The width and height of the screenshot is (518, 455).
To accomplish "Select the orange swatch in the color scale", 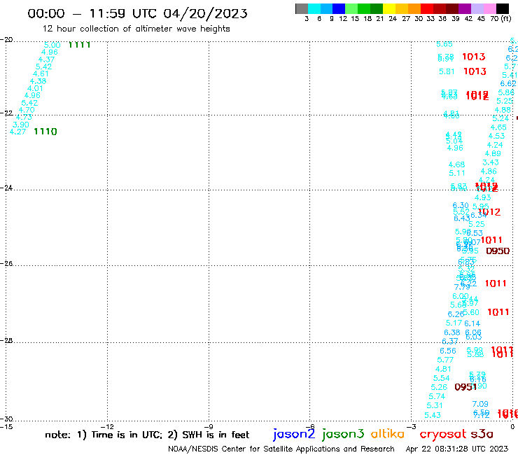I will coord(414,8).
